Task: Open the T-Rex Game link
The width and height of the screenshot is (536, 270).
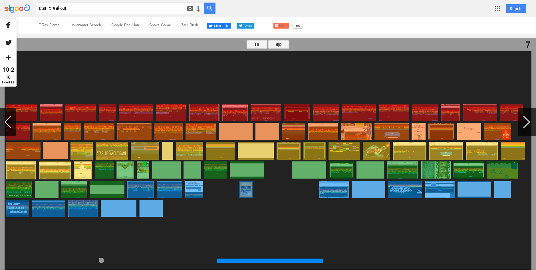Action: click(x=49, y=25)
